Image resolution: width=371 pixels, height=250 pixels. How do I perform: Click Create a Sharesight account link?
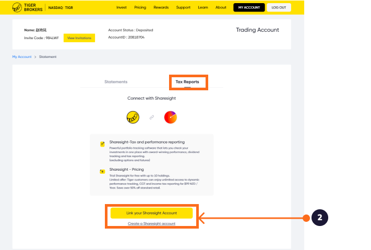pyautogui.click(x=152, y=223)
